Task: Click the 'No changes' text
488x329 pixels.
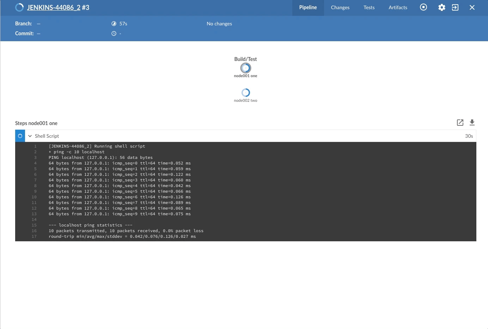Action: point(219,24)
